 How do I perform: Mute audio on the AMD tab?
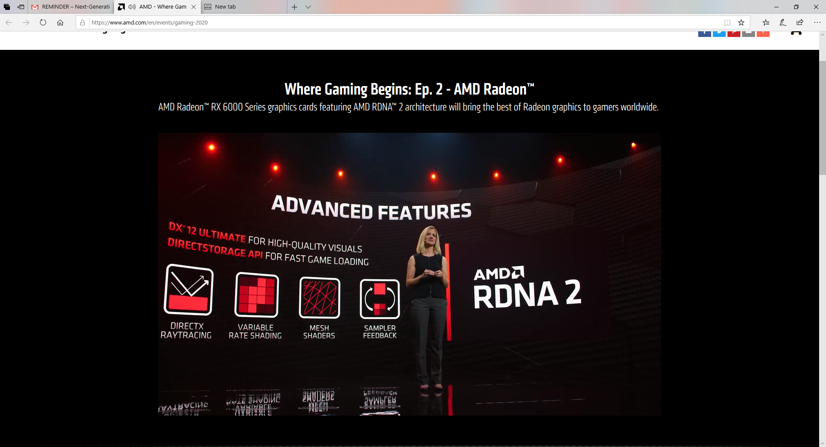click(132, 7)
